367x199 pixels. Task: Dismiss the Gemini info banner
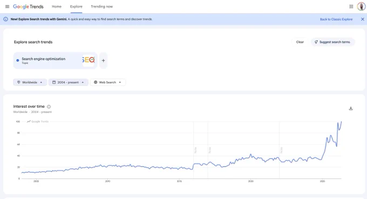[362, 19]
